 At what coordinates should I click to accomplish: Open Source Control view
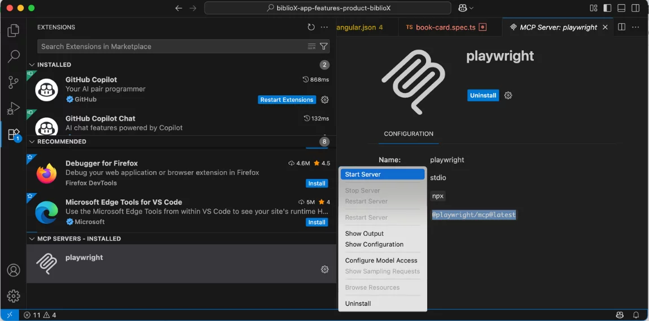(14, 82)
